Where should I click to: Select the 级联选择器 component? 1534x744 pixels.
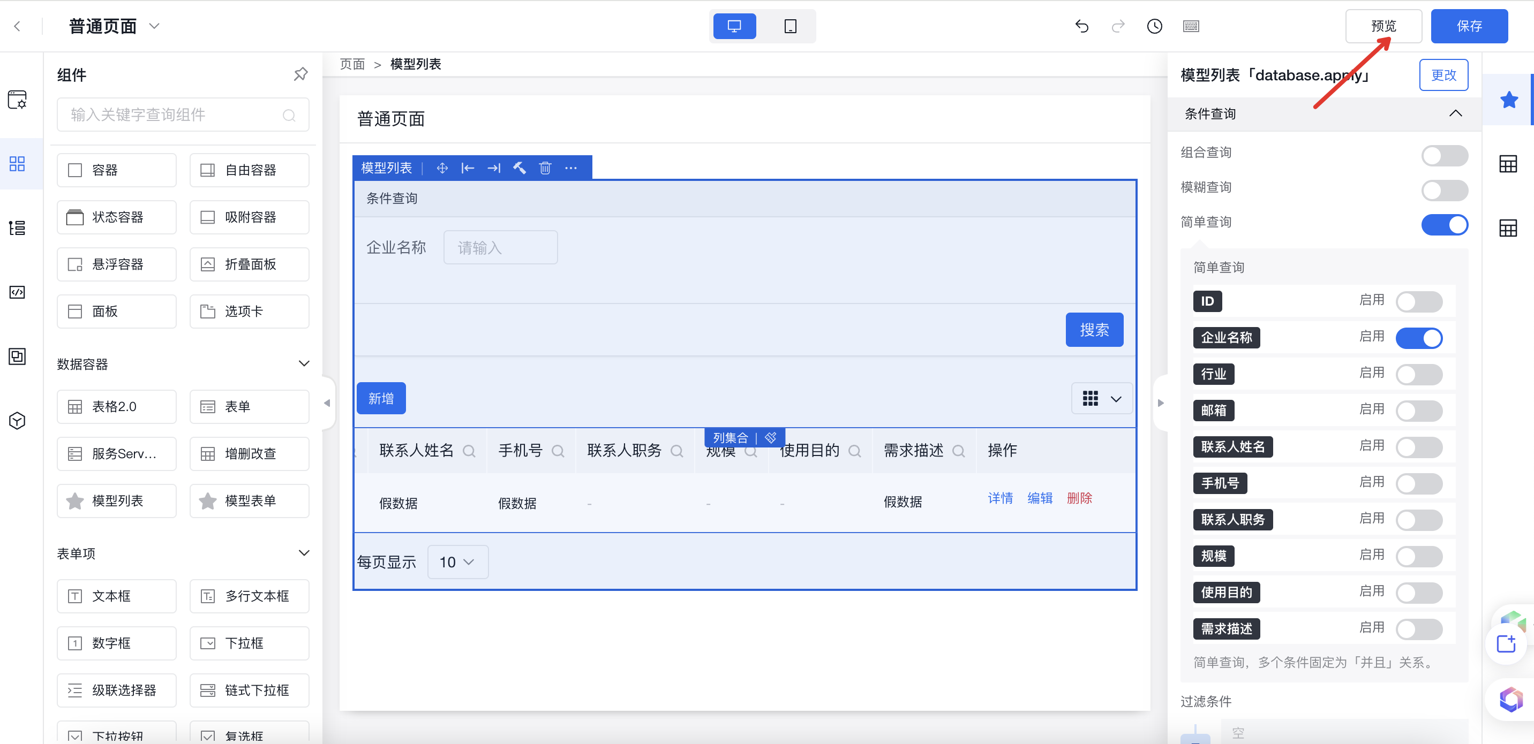coord(117,690)
